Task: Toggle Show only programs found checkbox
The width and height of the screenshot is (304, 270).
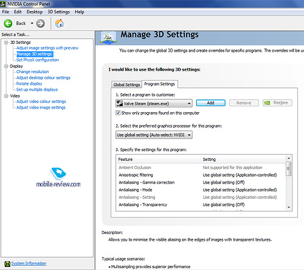Action: point(118,113)
